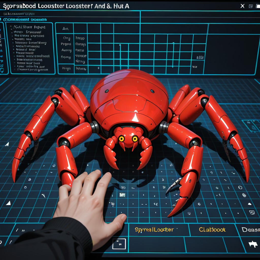Click the window icon beside the X

[x=251, y=6]
